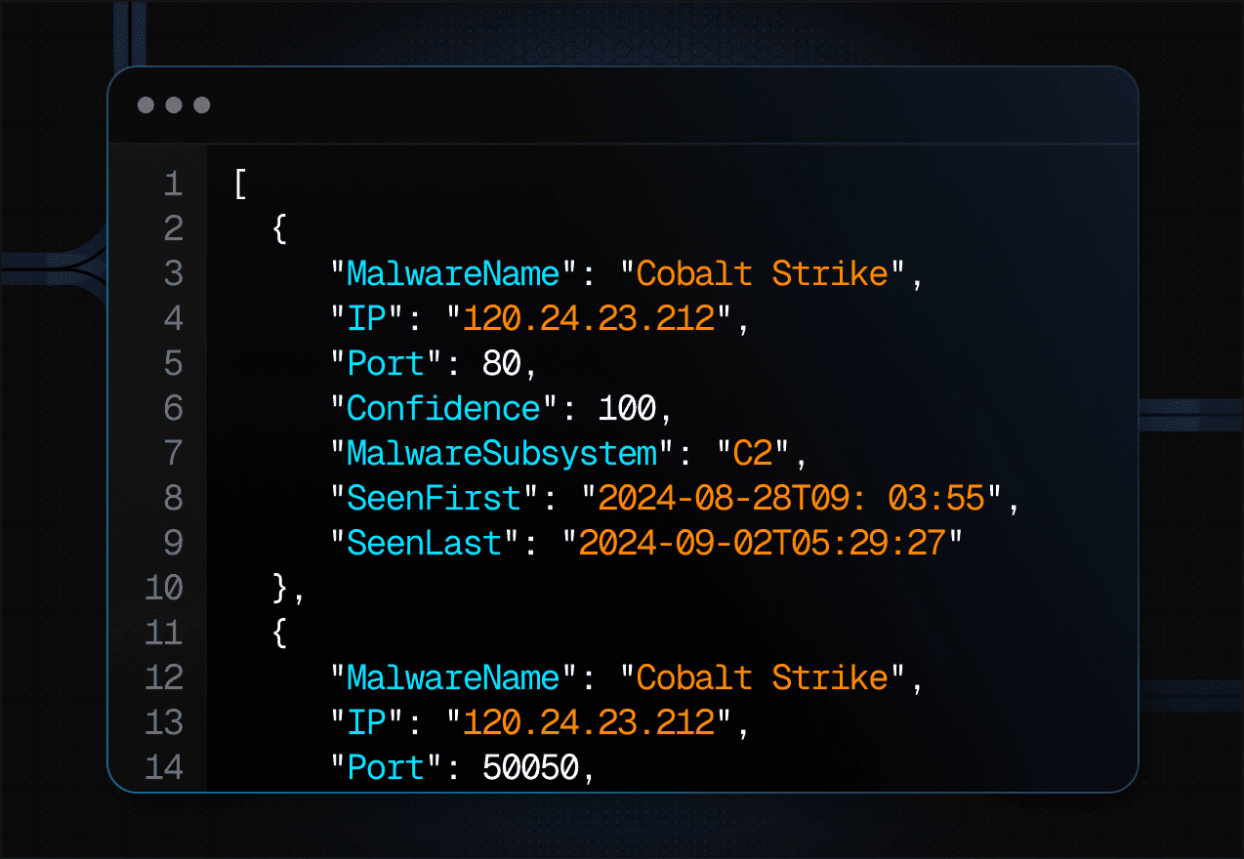Select line number 7 in the gutter
Image resolution: width=1244 pixels, height=859 pixels.
pyautogui.click(x=173, y=453)
